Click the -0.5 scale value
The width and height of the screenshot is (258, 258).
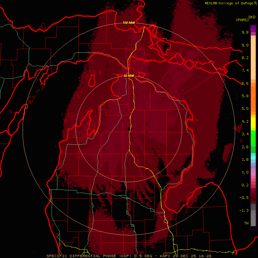pos(244,198)
